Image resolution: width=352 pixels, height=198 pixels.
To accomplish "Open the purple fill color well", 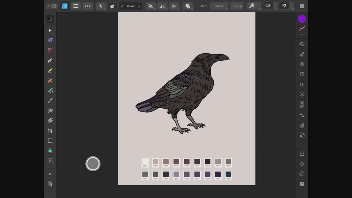I will click(x=302, y=19).
